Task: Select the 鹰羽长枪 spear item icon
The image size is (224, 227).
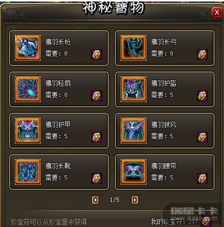Action: 28,48
